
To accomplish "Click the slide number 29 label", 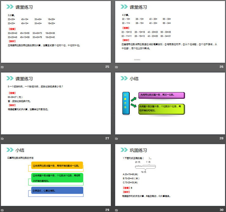I will coord(107,210).
